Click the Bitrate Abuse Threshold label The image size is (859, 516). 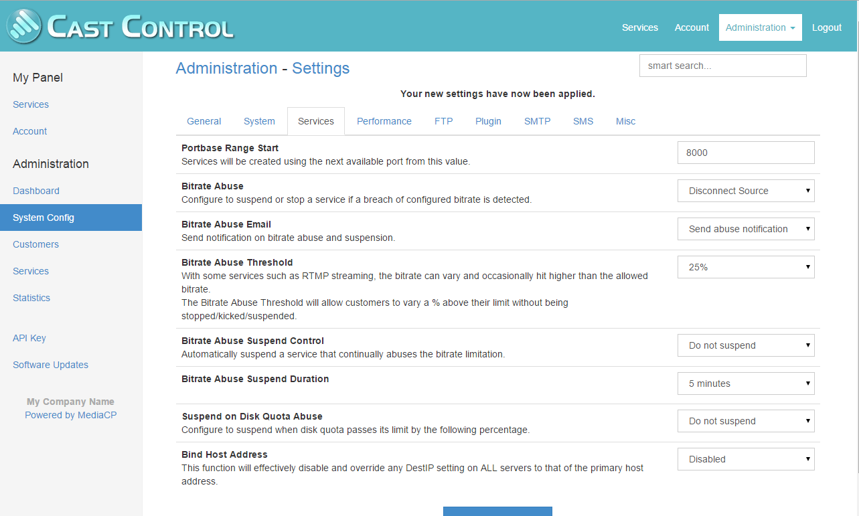[x=237, y=262]
